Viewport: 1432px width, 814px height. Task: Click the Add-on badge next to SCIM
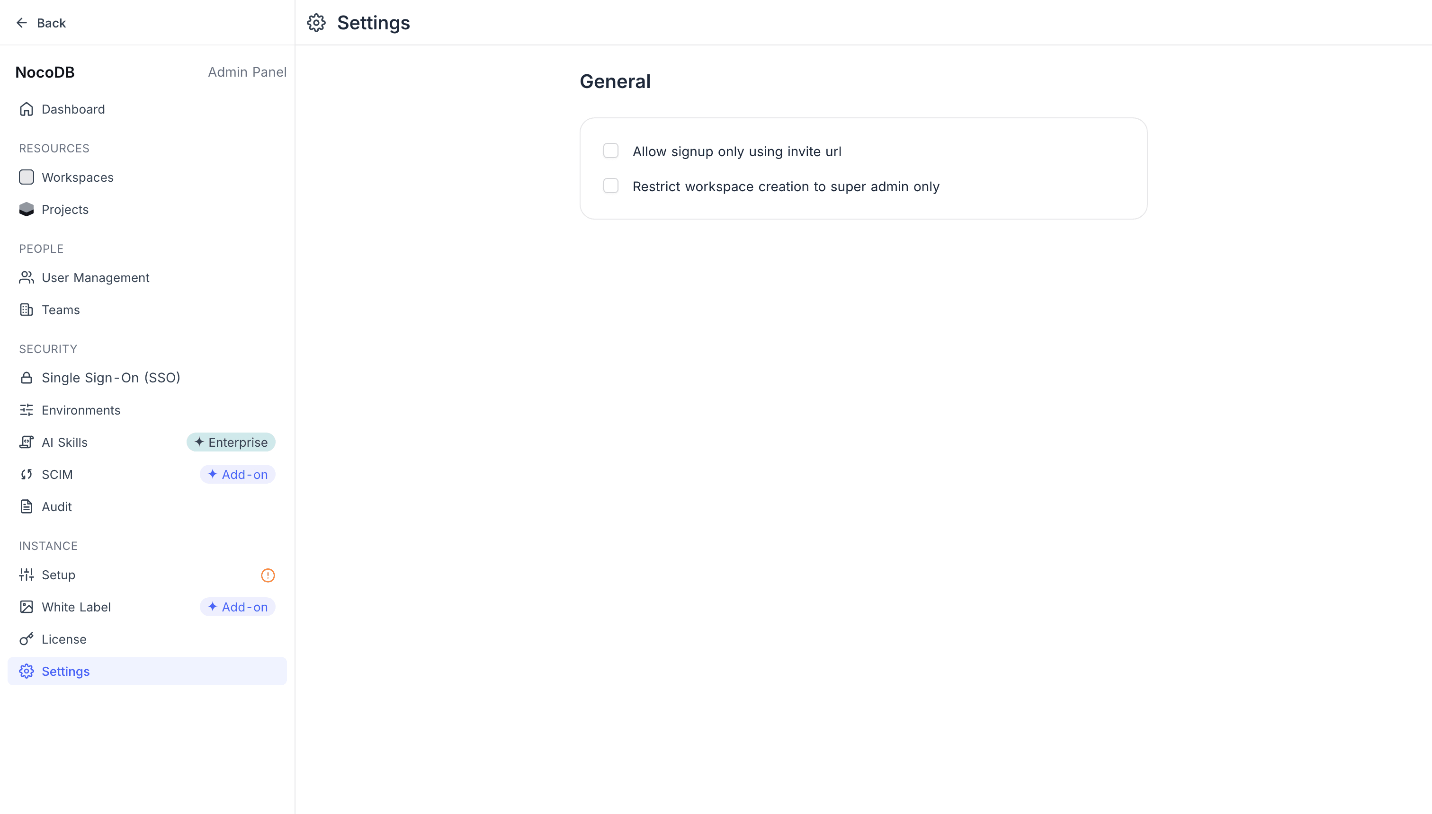(x=238, y=474)
